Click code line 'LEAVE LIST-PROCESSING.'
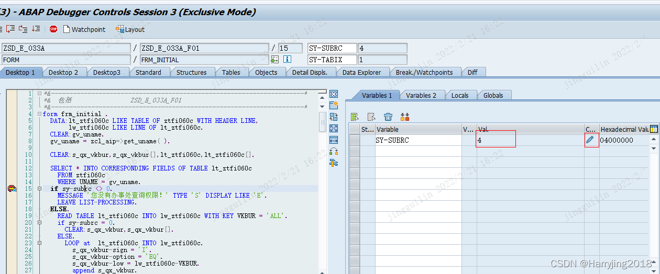660x274 pixels. tap(97, 202)
